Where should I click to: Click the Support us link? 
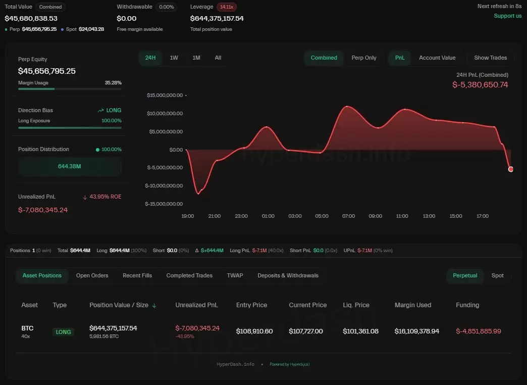click(x=507, y=16)
